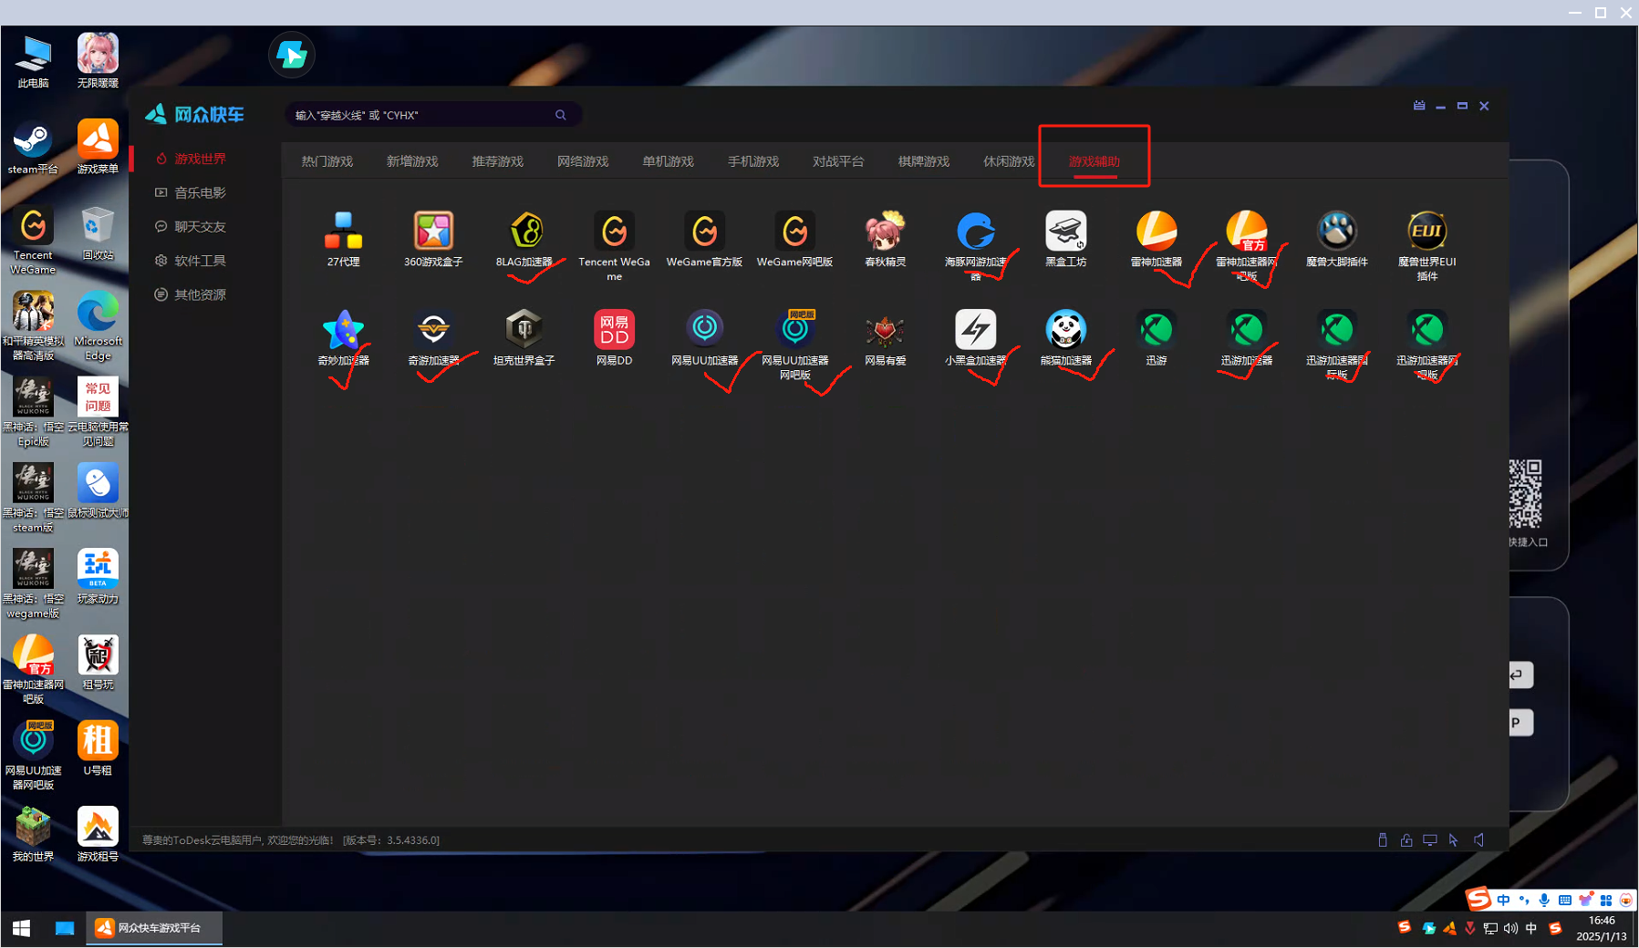
Task: Click the cursor icon in status bar
Action: tap(1454, 840)
